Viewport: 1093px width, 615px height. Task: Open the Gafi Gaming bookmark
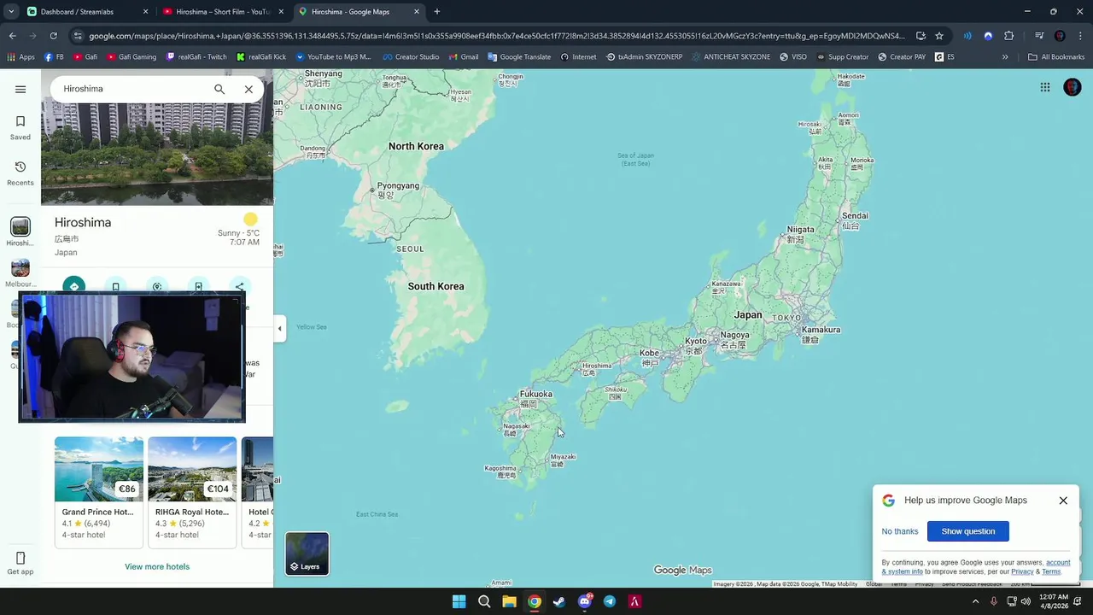(x=132, y=57)
